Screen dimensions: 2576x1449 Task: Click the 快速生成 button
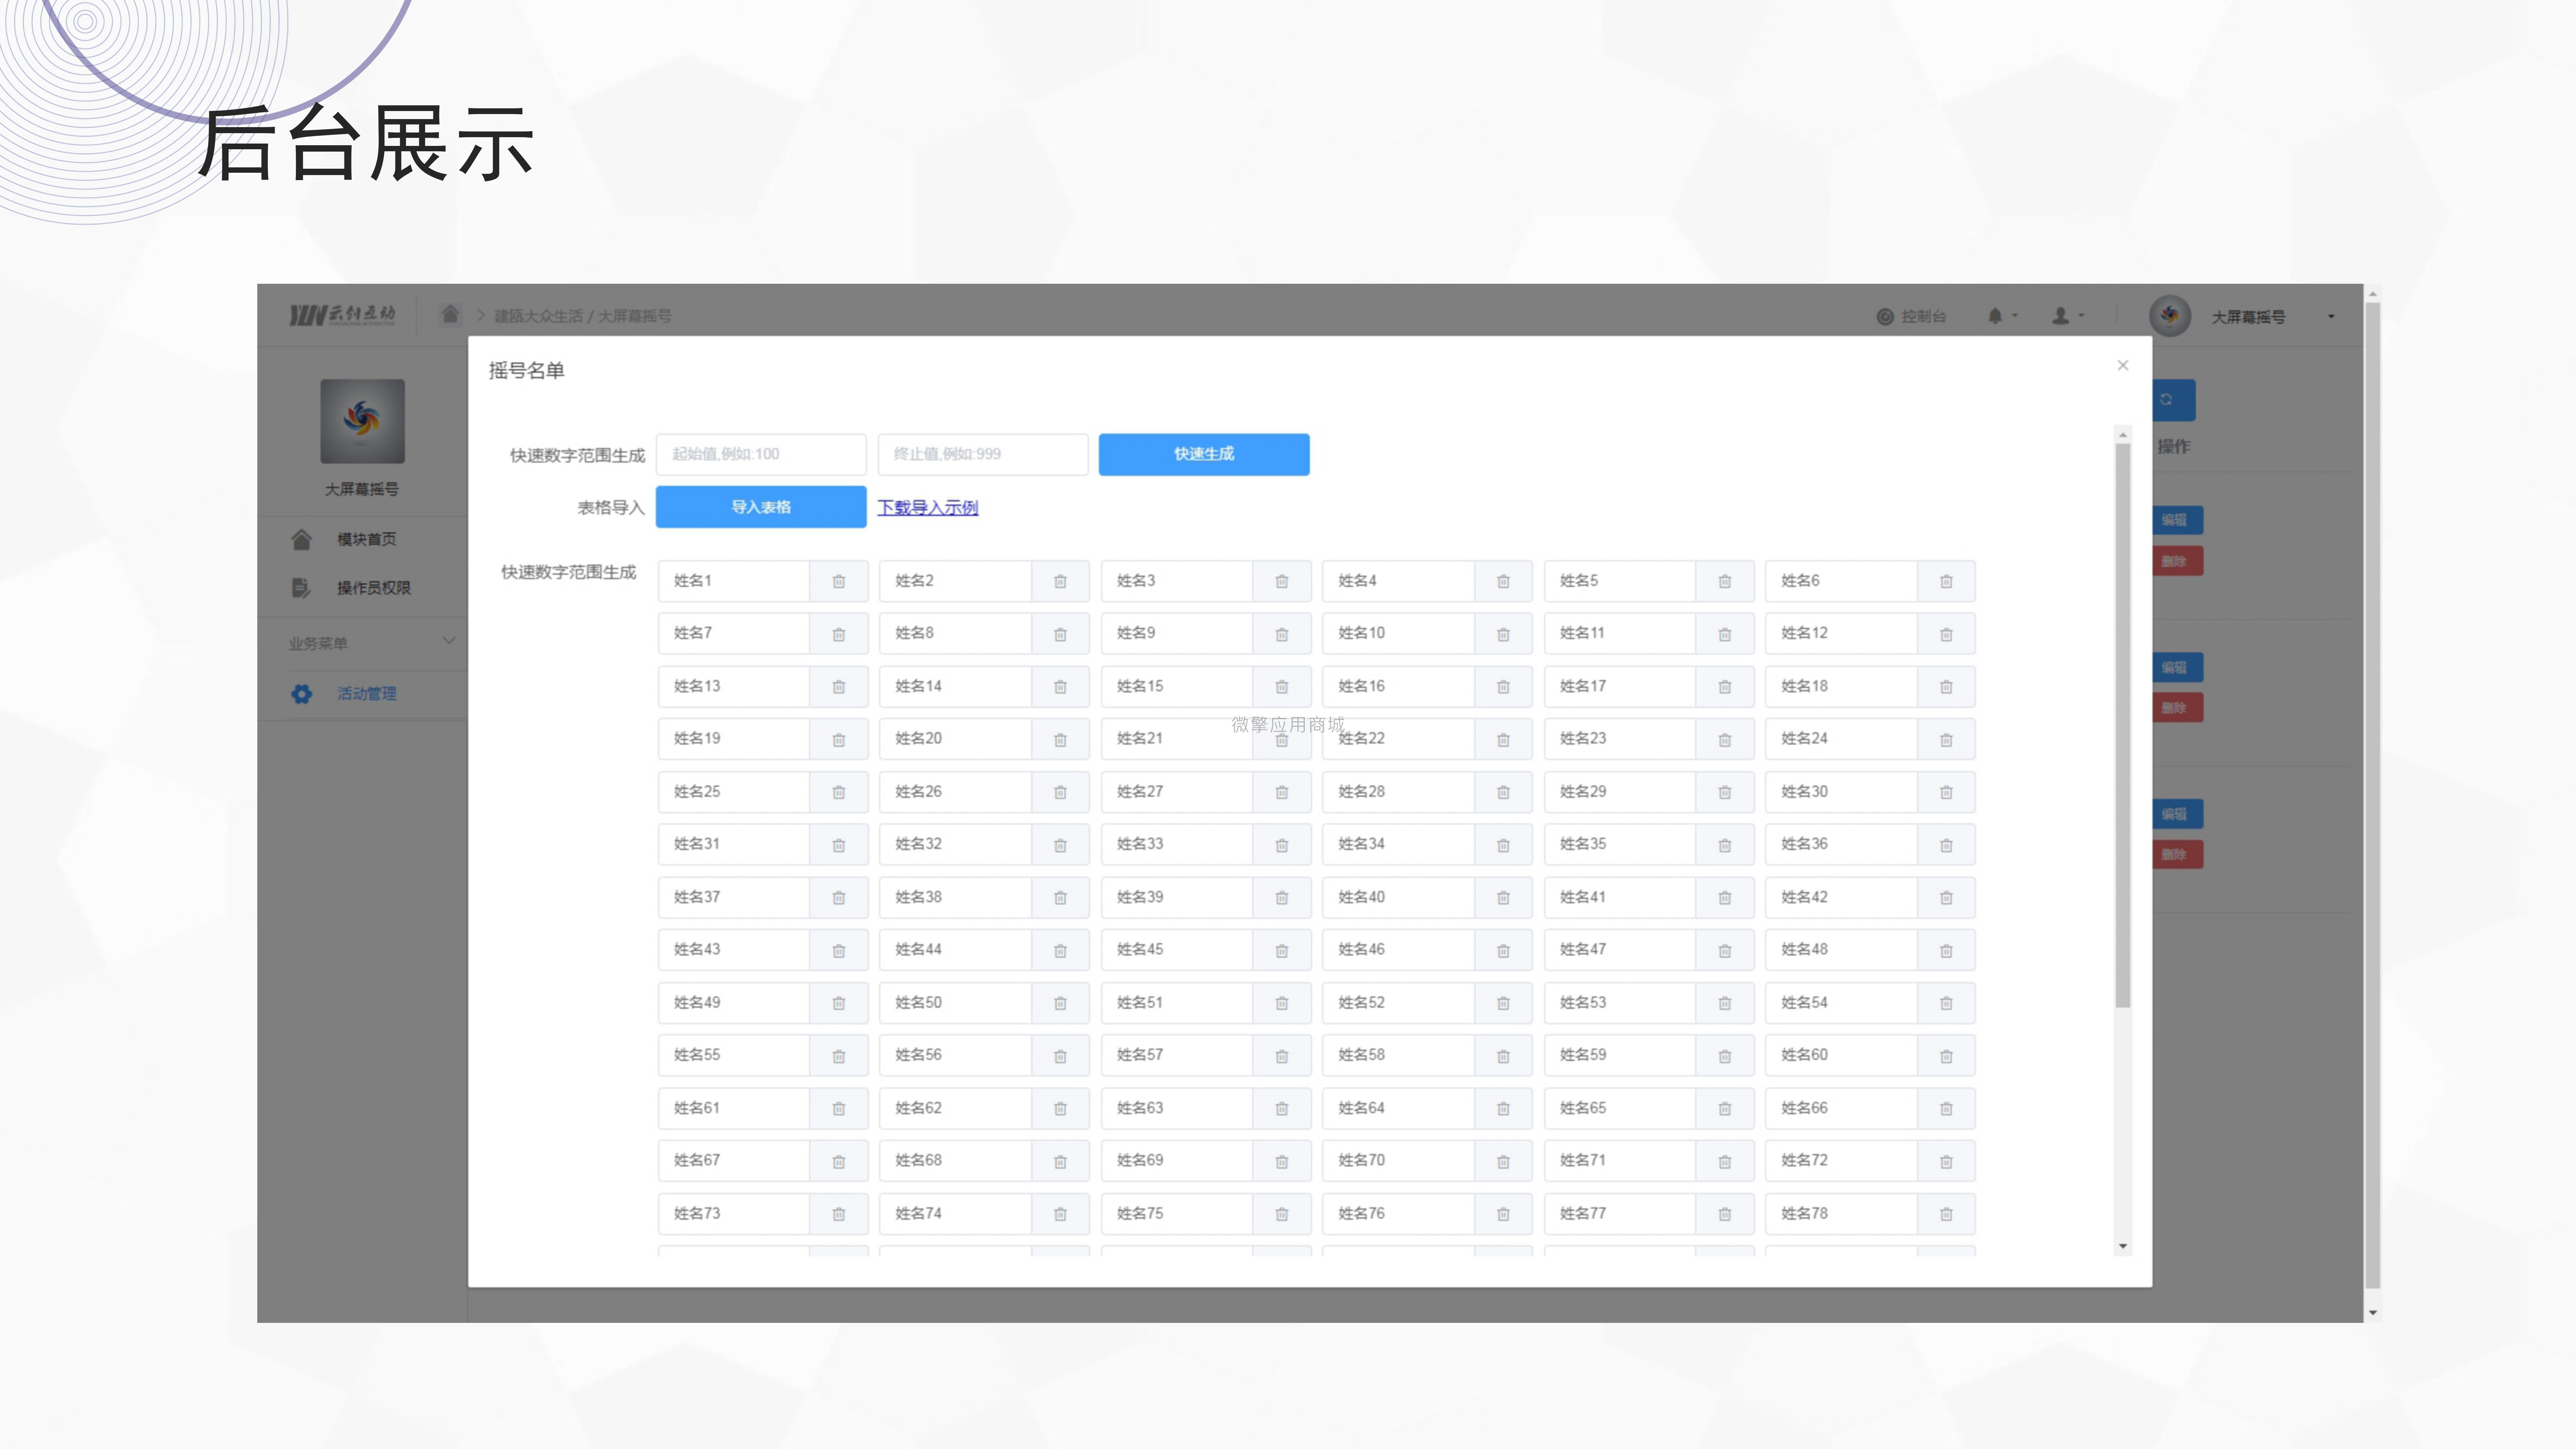pos(1204,454)
